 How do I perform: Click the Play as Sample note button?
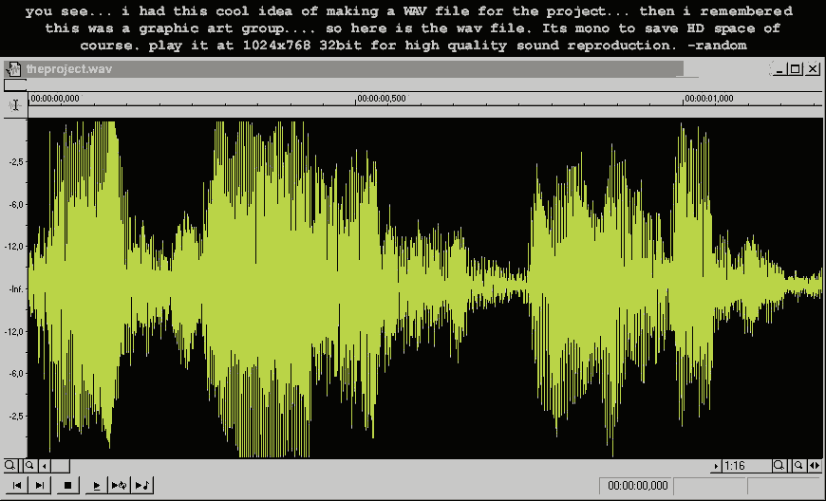pyautogui.click(x=142, y=486)
